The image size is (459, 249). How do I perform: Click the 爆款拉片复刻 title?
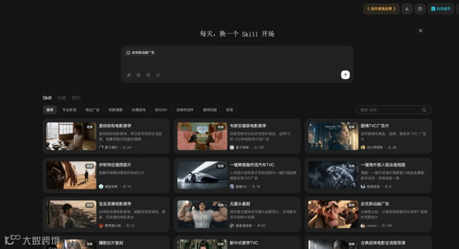111,243
